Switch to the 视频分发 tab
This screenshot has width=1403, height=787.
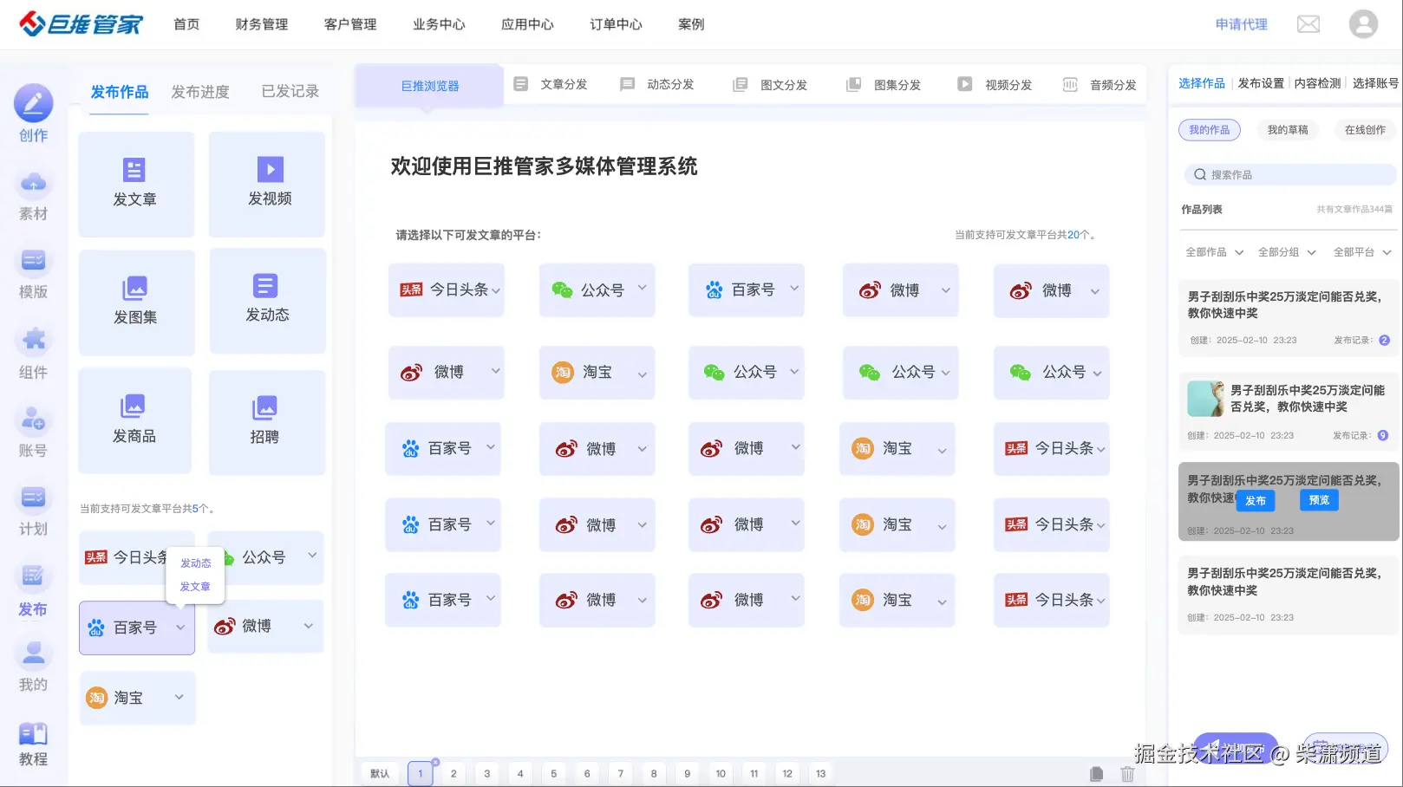tap(995, 85)
